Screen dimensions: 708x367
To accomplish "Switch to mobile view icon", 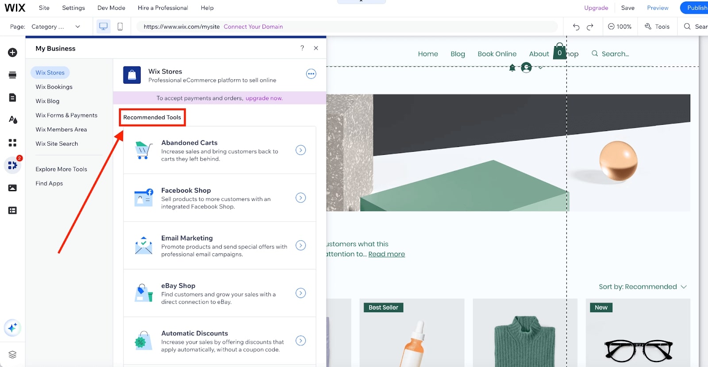I will tap(120, 27).
